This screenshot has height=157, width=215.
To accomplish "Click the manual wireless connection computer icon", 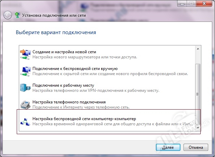I will (x=25, y=71).
